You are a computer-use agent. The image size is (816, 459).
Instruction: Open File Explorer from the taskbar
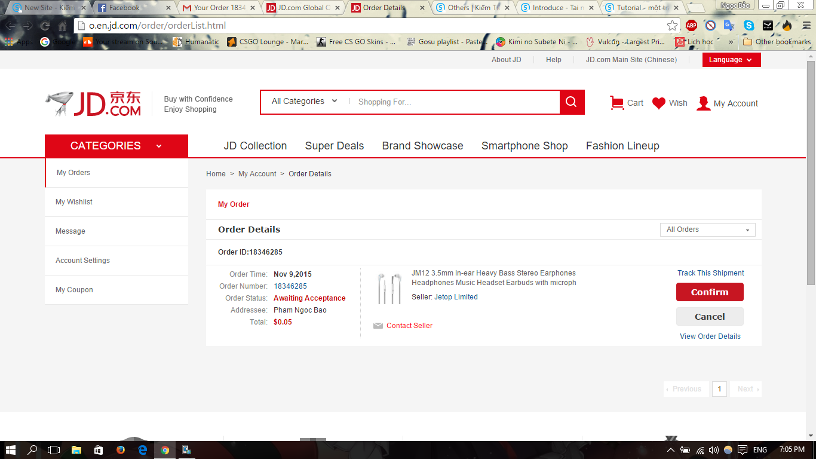(x=76, y=450)
